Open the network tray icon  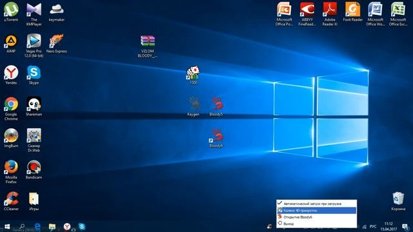click(x=365, y=226)
